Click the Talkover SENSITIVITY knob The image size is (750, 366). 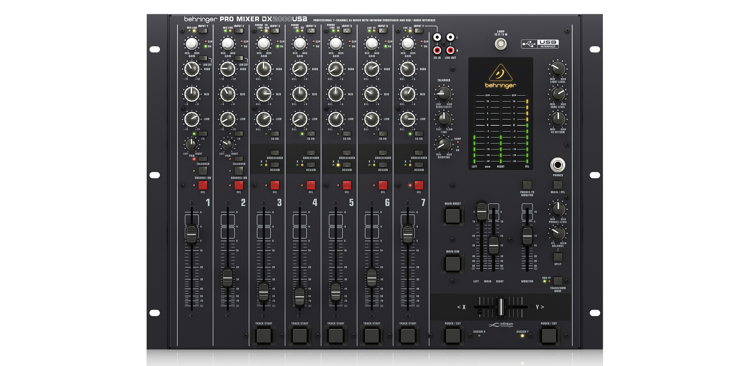pos(443,94)
